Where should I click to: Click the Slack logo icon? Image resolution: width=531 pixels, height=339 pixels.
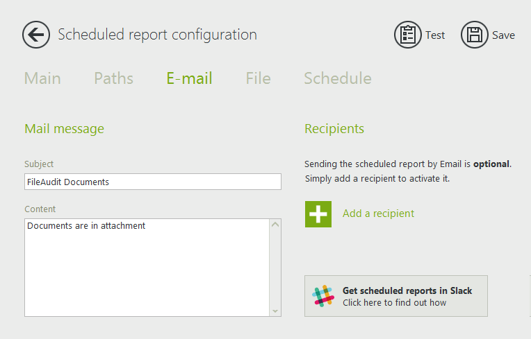tap(322, 296)
